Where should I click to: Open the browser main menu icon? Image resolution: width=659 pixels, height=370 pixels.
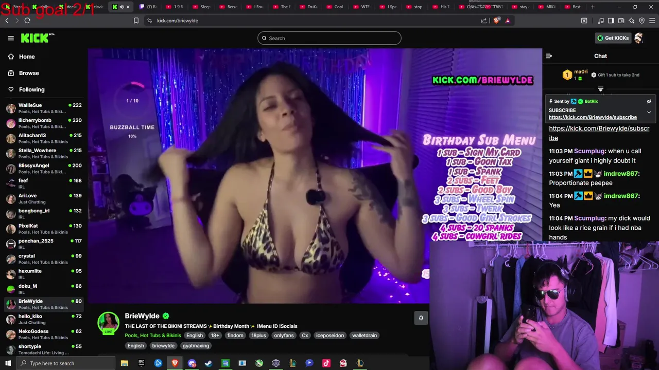652,21
